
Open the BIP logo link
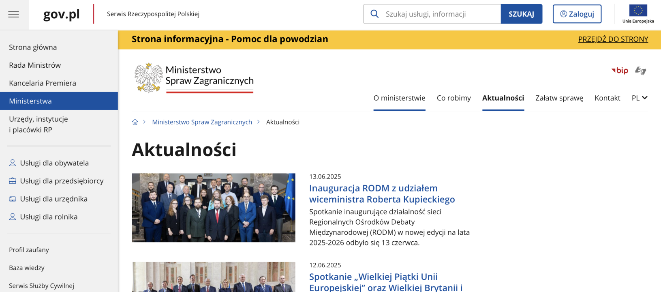[x=620, y=71]
